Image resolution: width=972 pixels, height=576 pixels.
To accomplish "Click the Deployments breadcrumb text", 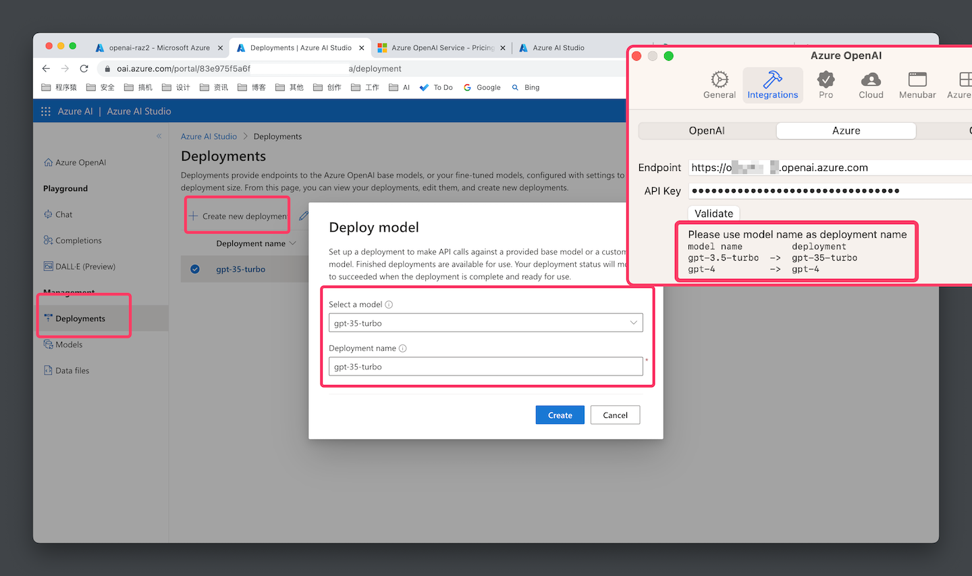I will tap(277, 136).
